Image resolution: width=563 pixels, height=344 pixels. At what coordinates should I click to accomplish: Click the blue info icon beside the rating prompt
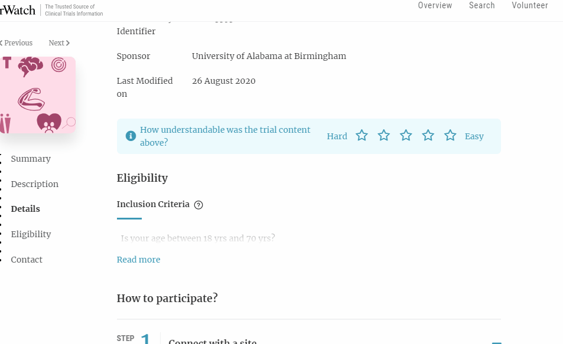(131, 135)
